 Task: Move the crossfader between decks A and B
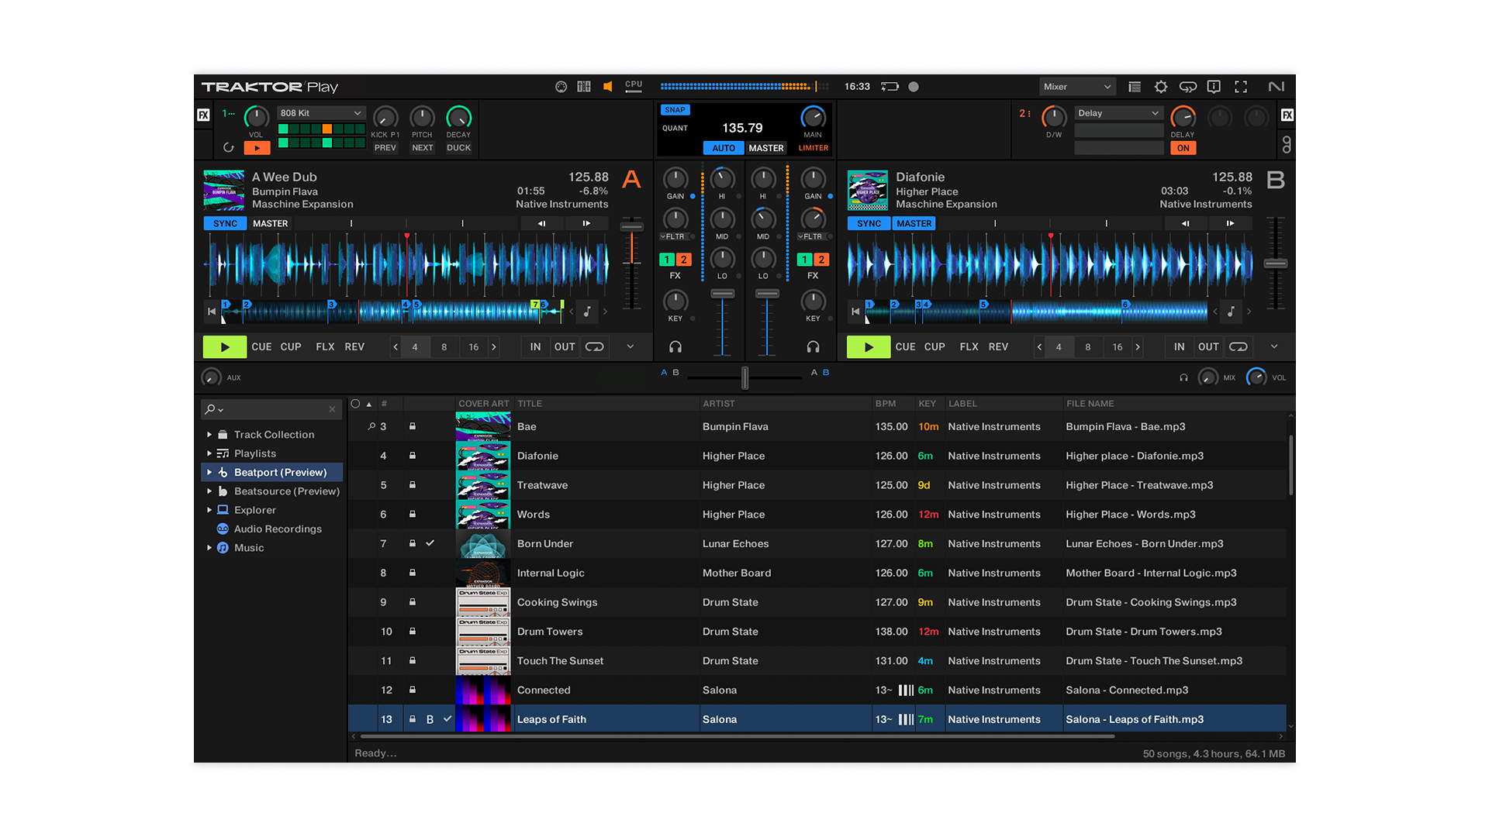pyautogui.click(x=744, y=377)
